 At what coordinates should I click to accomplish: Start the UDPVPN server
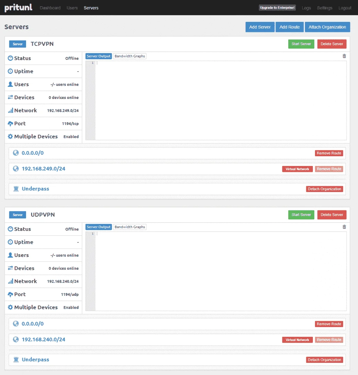(301, 215)
